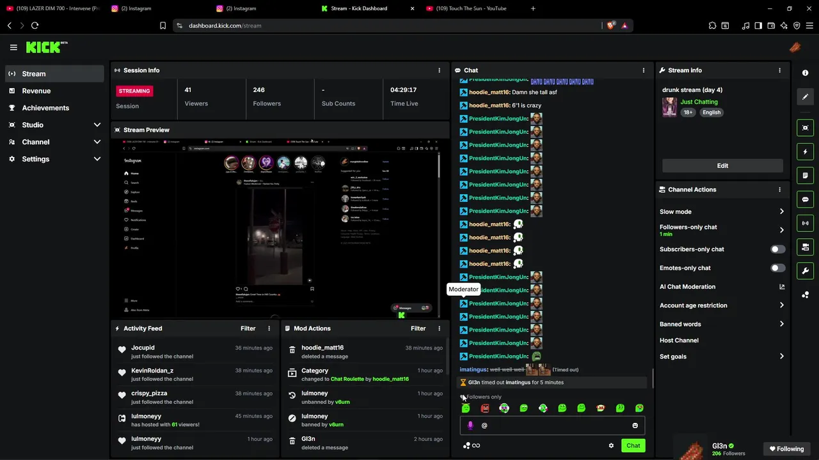Open chat settings gear next to the Chat button
Screen dimensions: 819x460
tap(611, 446)
